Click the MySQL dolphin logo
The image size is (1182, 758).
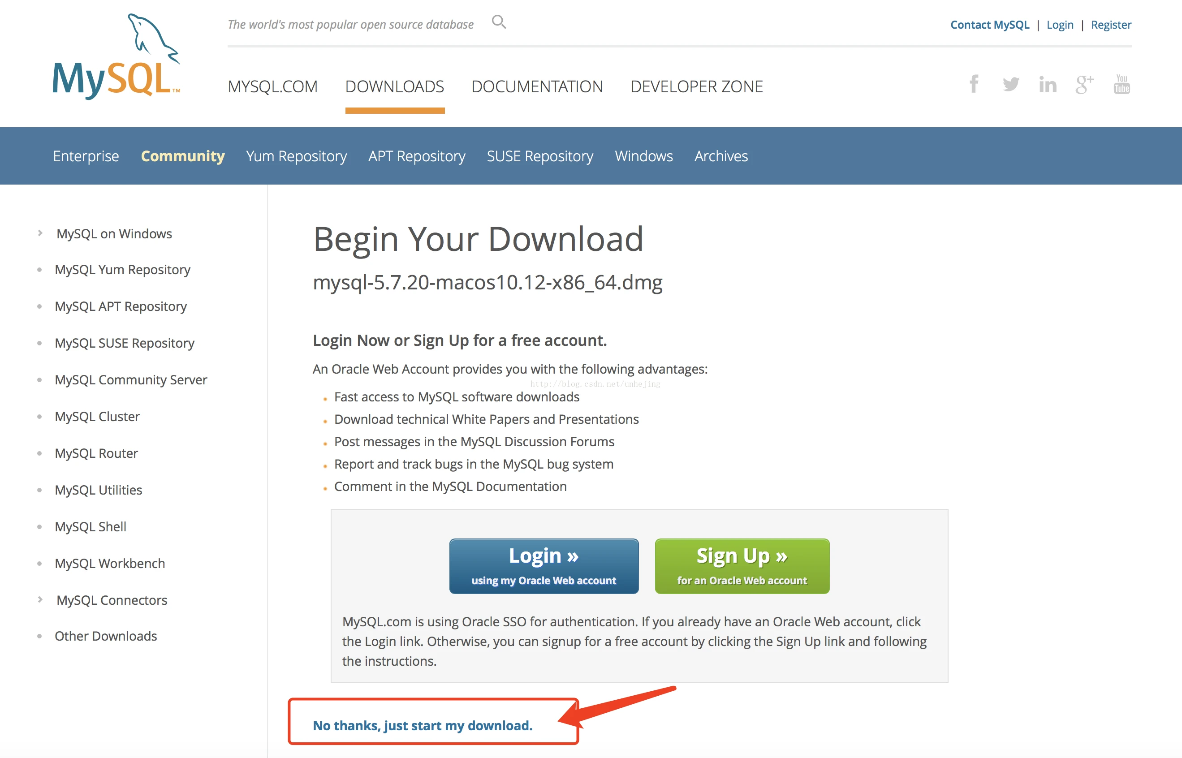pos(116,56)
